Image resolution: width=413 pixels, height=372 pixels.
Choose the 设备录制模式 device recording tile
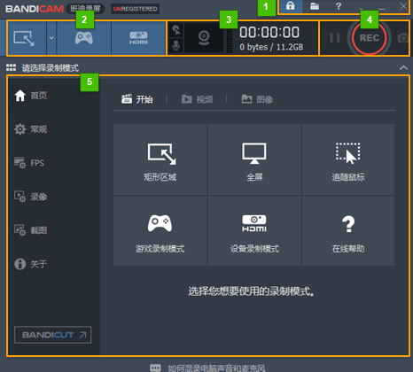254,231
